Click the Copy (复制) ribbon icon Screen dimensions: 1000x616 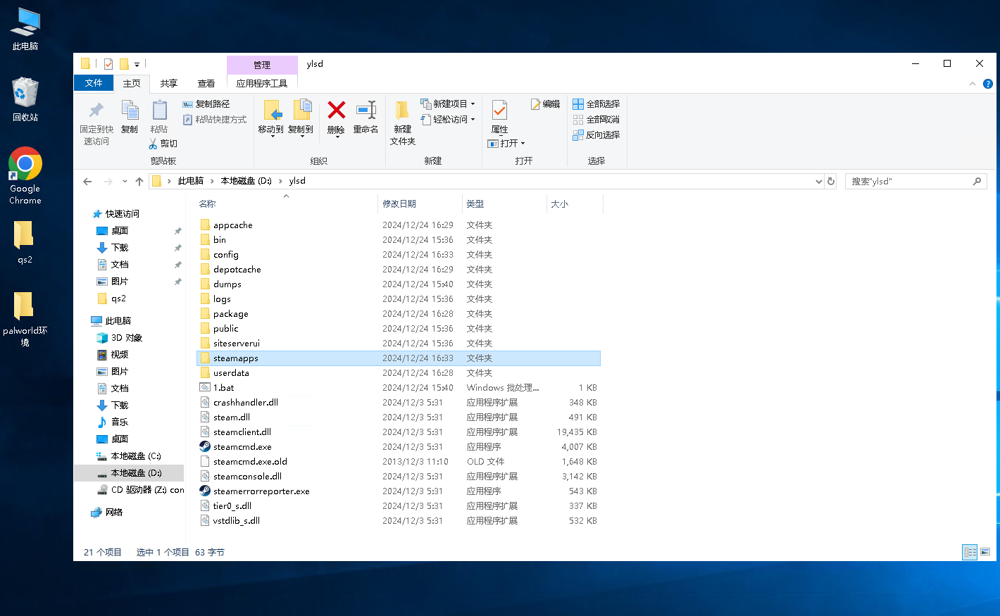pos(130,110)
